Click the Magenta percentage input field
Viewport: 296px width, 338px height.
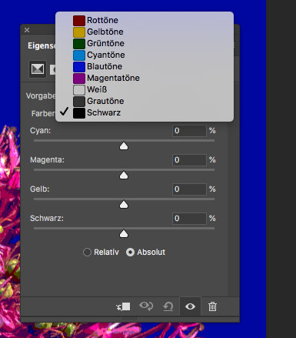pos(189,160)
